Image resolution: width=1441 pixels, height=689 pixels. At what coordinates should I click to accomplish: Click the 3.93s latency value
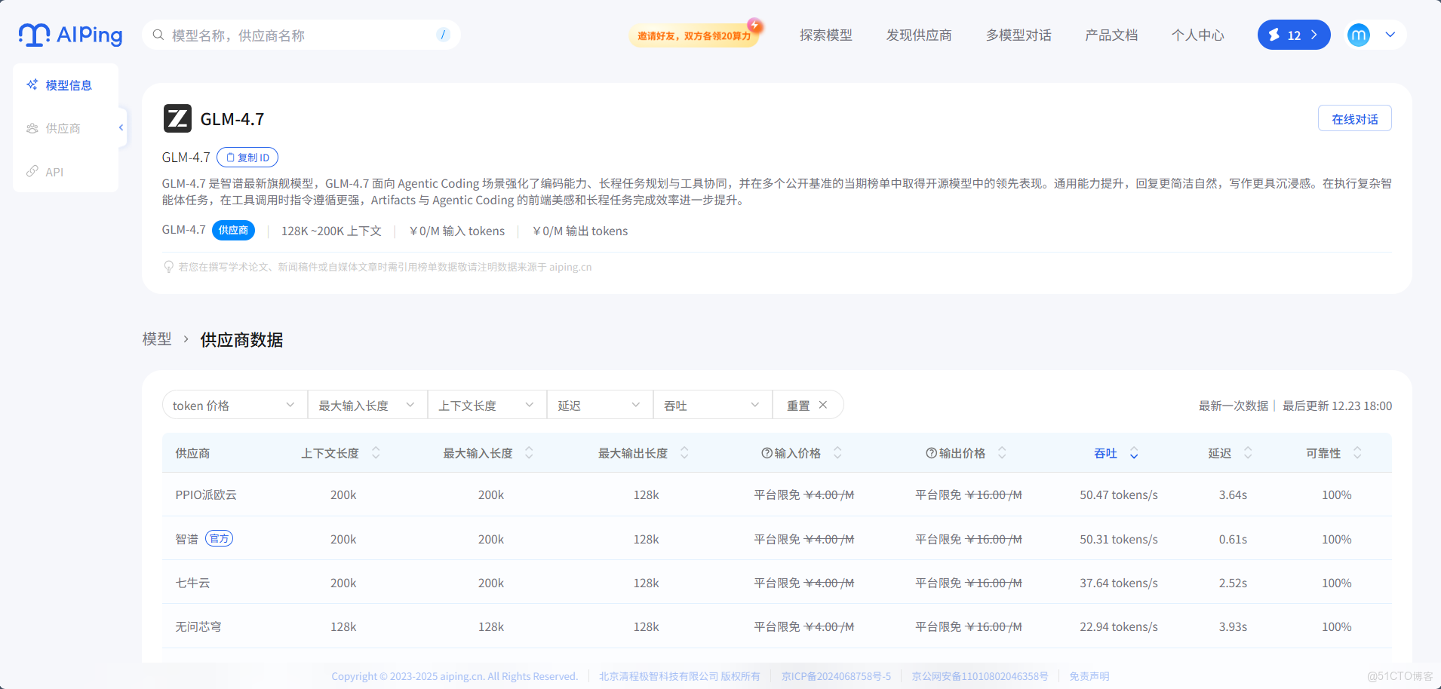pos(1233,626)
